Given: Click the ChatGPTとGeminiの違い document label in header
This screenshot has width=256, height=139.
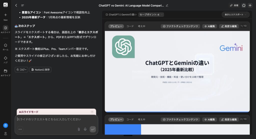Looking at the screenshot, I should (121, 15).
